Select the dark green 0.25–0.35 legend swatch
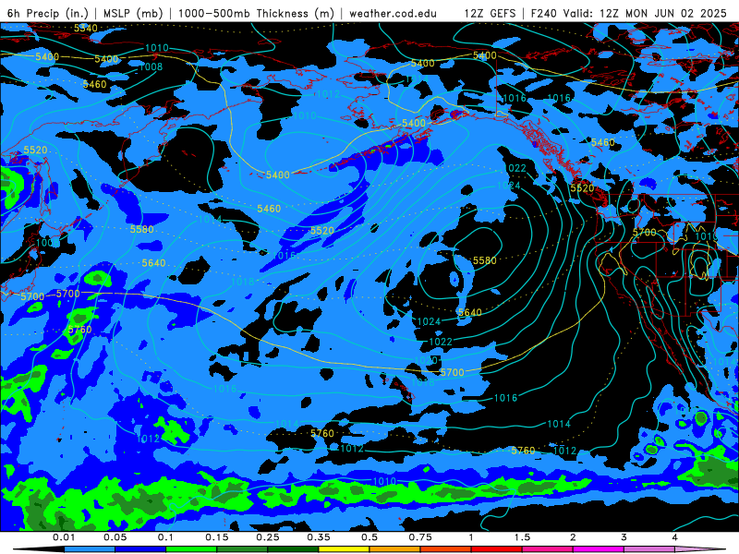 293,549
